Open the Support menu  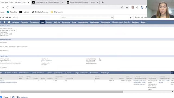tap(144, 22)
